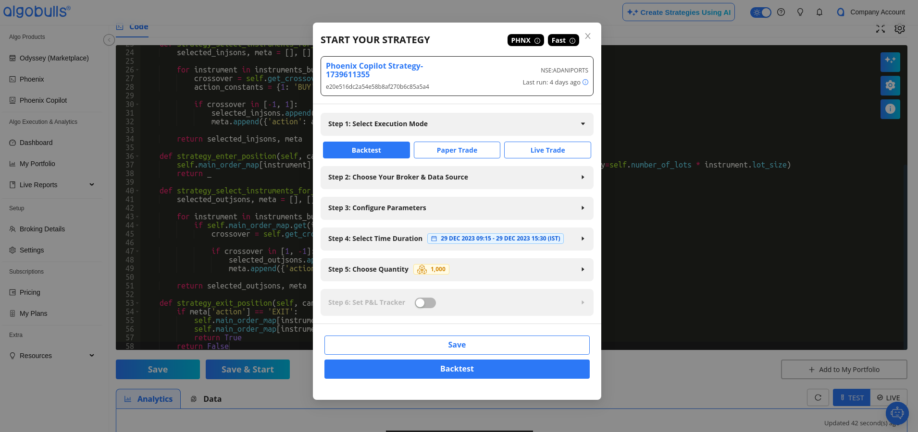Viewport: 918px width, 432px height.
Task: Close the Start Your Strategy dialog
Action: pyautogui.click(x=588, y=36)
